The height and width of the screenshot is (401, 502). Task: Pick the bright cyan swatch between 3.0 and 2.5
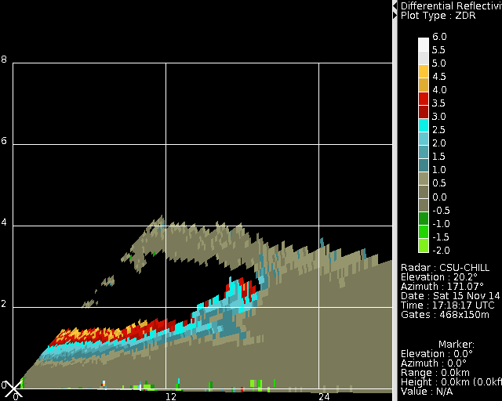424,125
